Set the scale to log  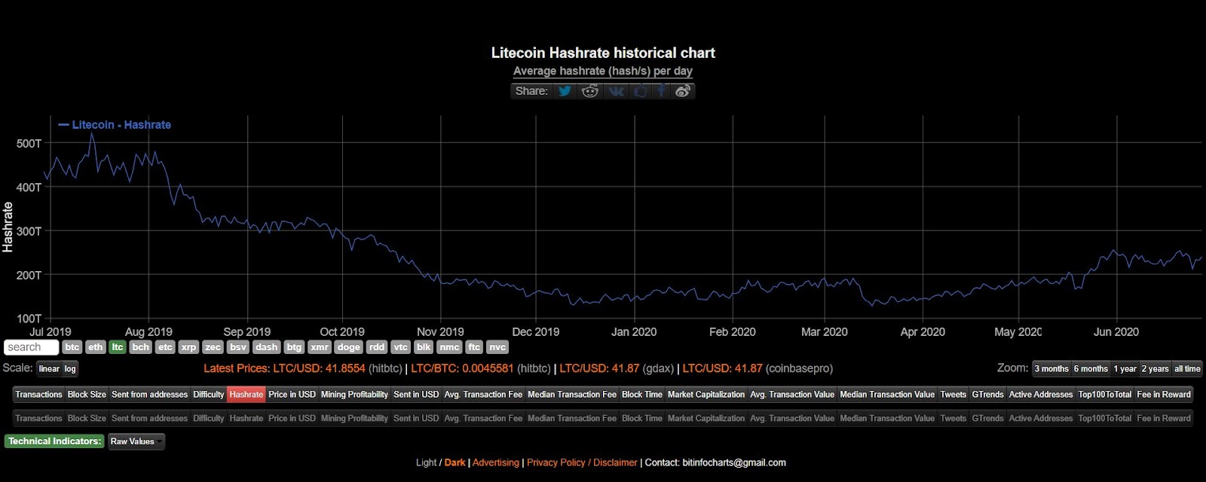70,369
